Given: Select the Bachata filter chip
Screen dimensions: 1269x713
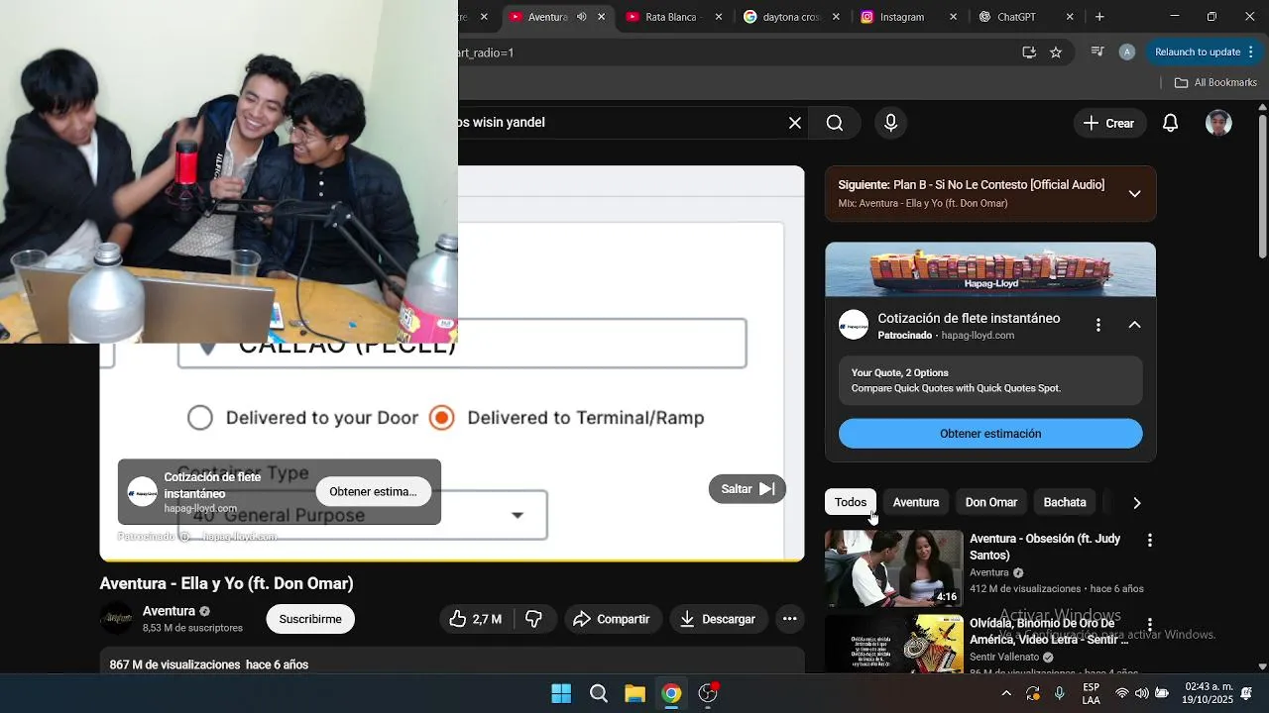Looking at the screenshot, I should coord(1065,502).
